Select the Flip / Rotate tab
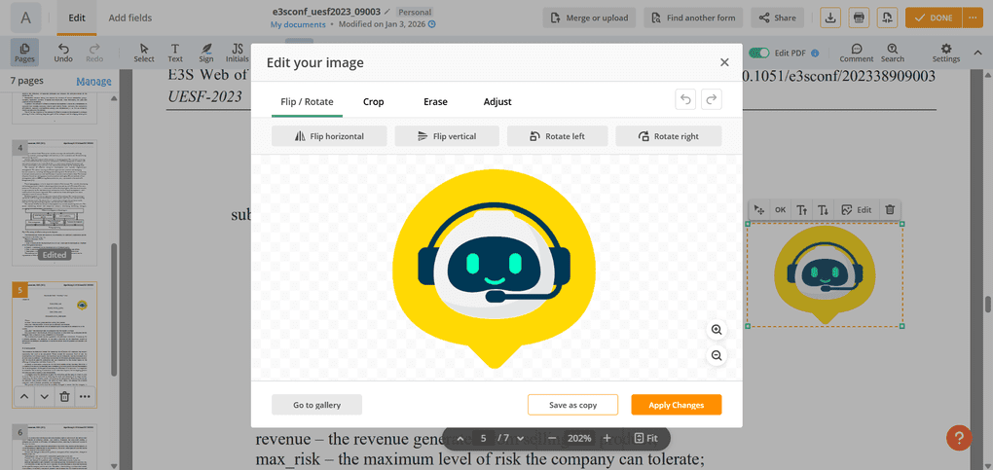This screenshot has height=470, width=993. [307, 101]
